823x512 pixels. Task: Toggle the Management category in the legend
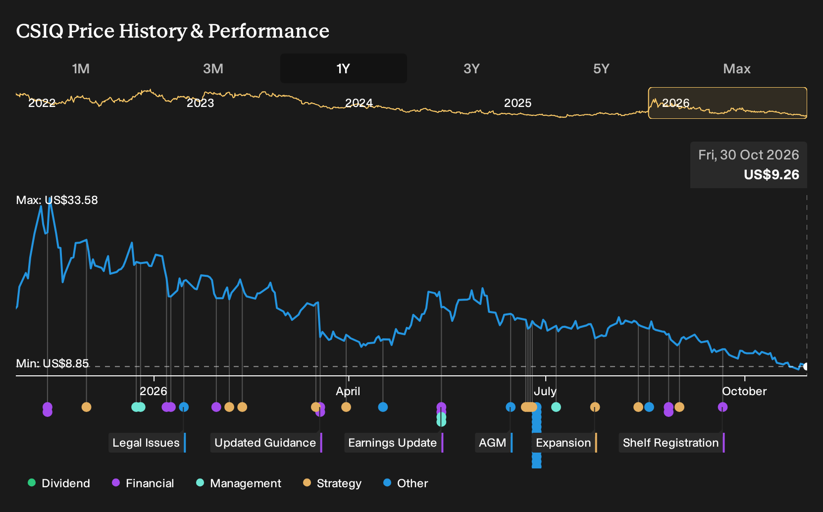pyautogui.click(x=239, y=483)
